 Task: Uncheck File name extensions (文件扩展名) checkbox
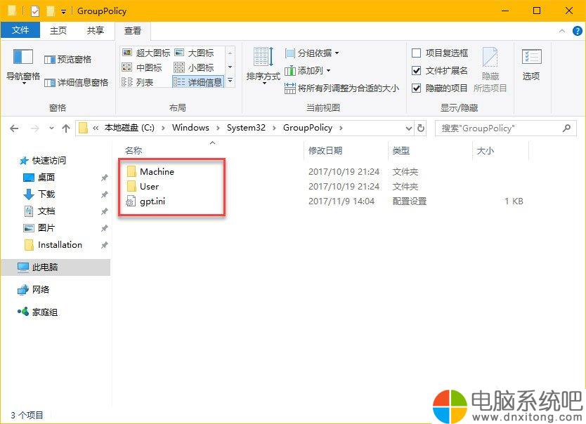(417, 70)
